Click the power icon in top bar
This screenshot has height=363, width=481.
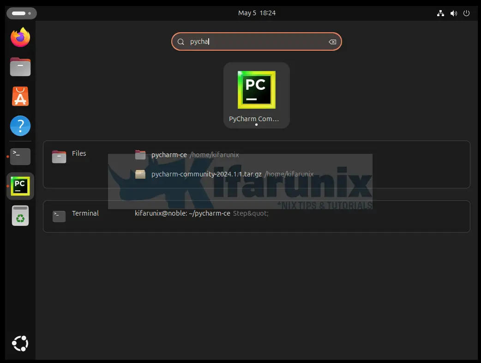pos(466,13)
